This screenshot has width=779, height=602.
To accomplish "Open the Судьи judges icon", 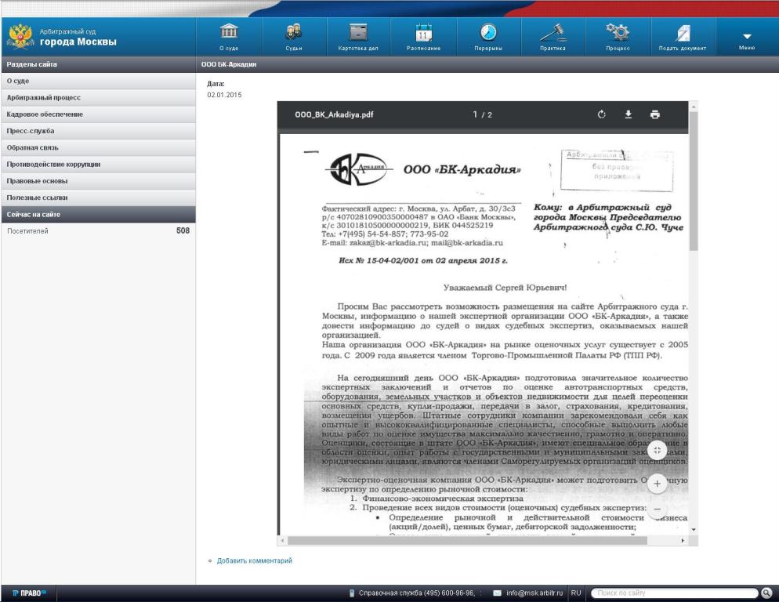I will pos(294,32).
